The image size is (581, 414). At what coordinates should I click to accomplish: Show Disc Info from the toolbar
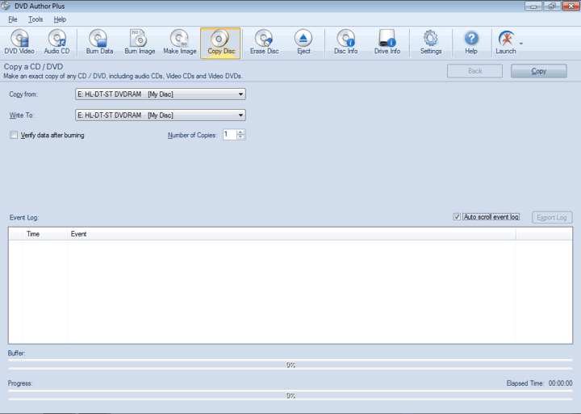pos(345,43)
